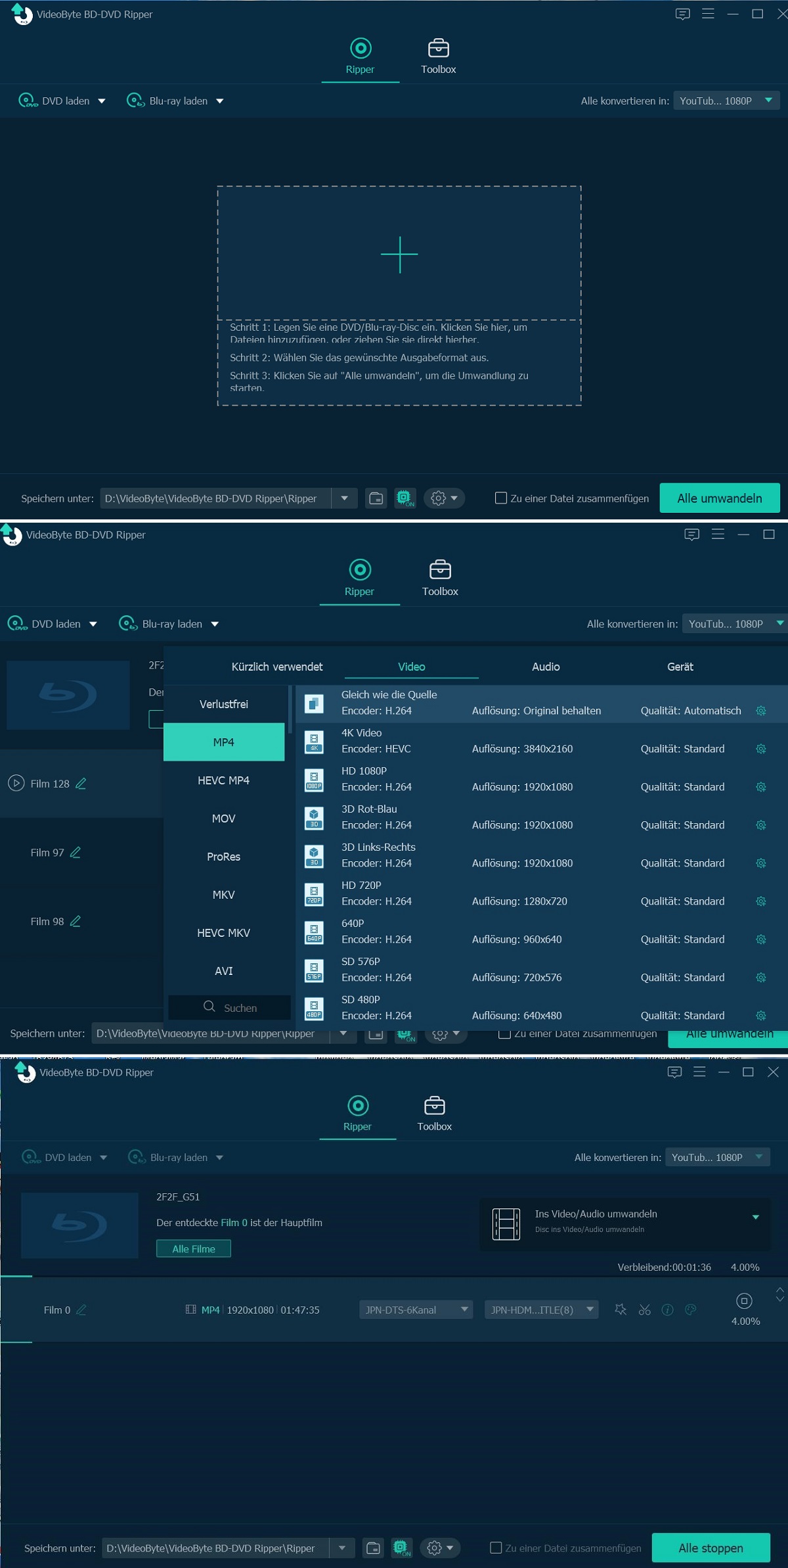
Task: Open settings gear for 'Gleich wie die Quelle' preset
Action: (761, 711)
